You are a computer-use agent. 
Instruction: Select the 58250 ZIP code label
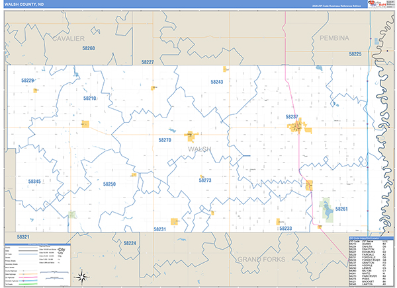(x=109, y=184)
